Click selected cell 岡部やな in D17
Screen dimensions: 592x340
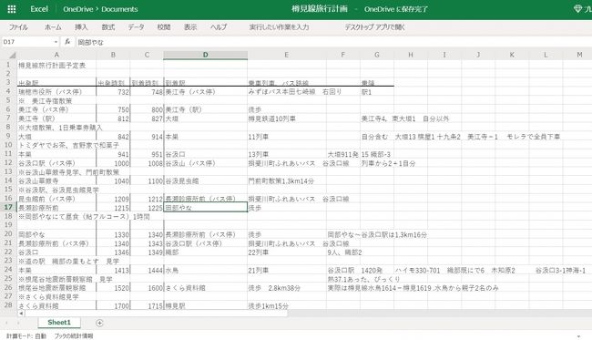[206, 208]
